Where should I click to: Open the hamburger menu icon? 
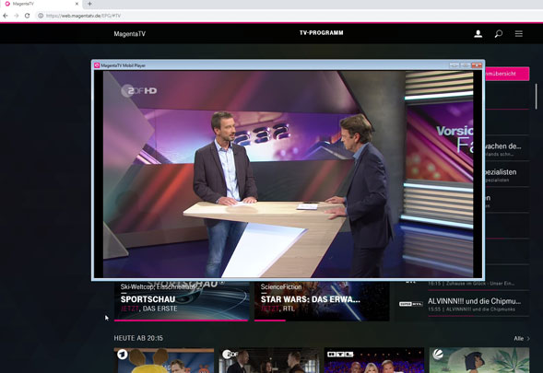[x=519, y=33]
